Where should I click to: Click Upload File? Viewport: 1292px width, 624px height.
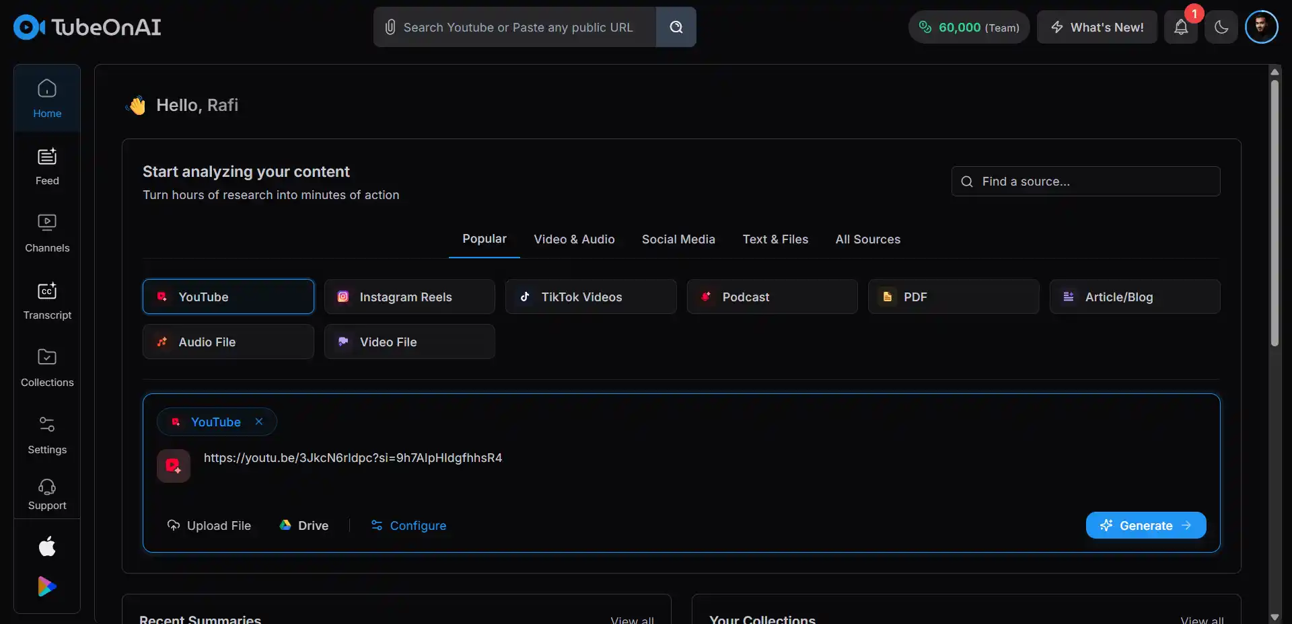click(209, 525)
